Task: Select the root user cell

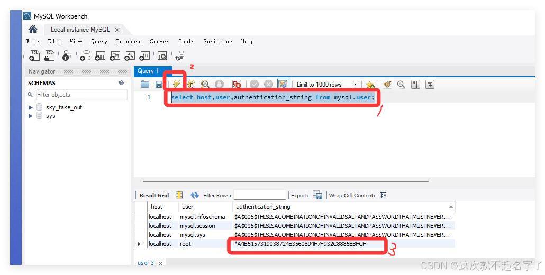Action: [205, 244]
